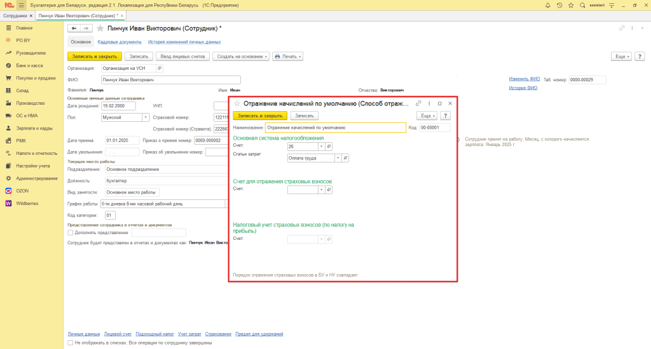The width and height of the screenshot is (651, 349).
Task: Open account 26 reference icon
Action: pyautogui.click(x=329, y=147)
